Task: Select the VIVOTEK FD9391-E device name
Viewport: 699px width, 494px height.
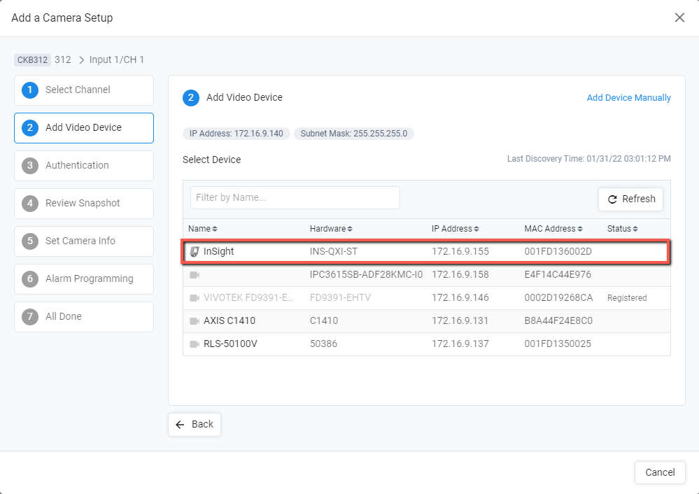Action: pyautogui.click(x=249, y=298)
